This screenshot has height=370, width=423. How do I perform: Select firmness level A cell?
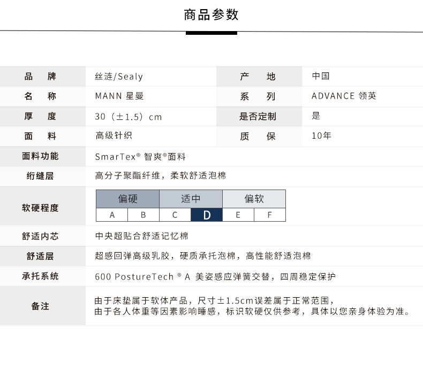coord(112,215)
